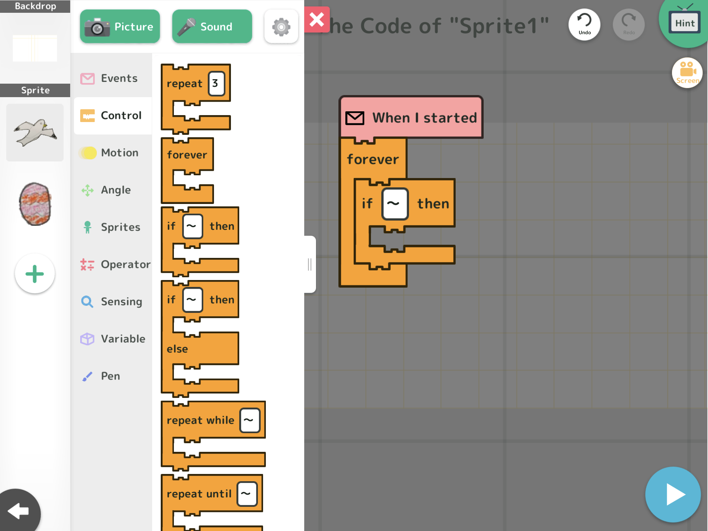Open the Control category

(113, 115)
